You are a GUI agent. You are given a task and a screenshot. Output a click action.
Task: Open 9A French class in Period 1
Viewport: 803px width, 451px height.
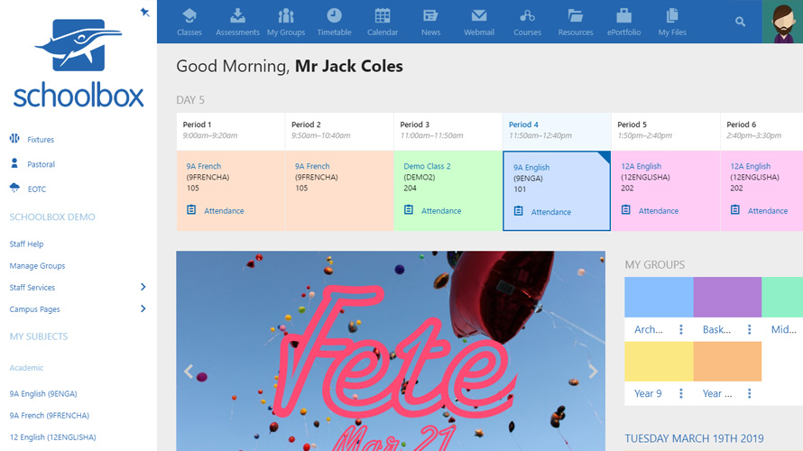pyautogui.click(x=203, y=166)
